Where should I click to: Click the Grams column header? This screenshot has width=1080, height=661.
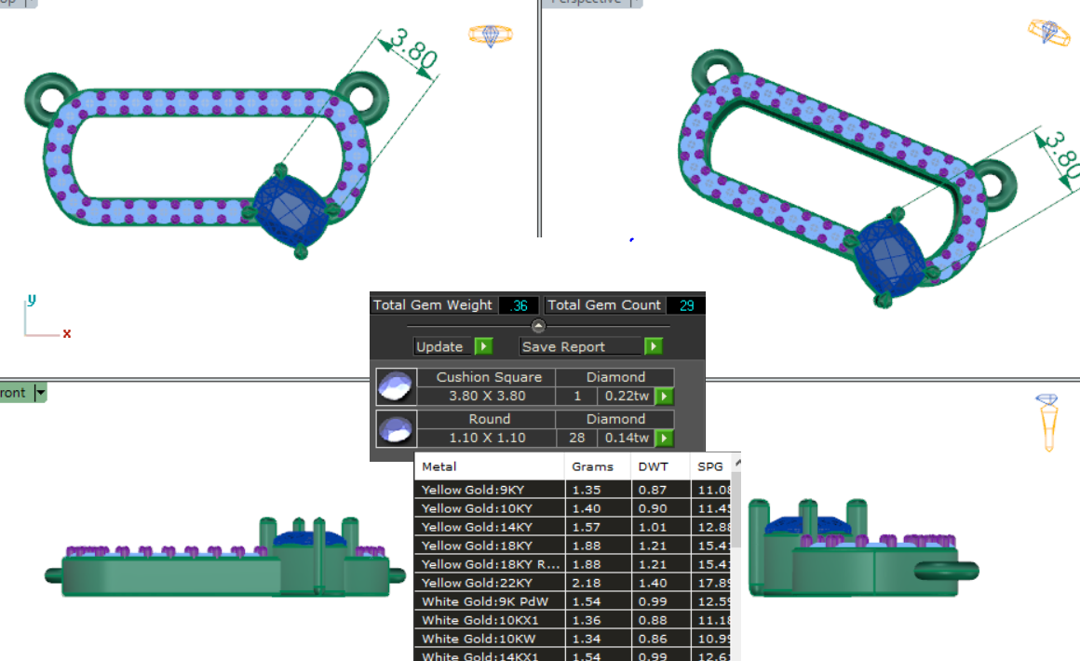coord(597,466)
